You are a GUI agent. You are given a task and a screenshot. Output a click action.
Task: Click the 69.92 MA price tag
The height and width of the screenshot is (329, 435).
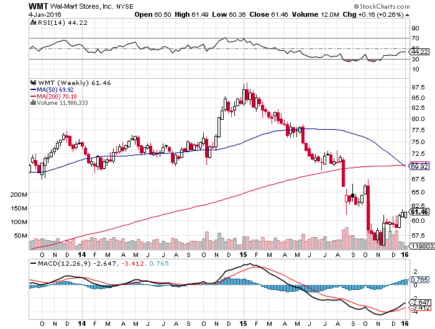coord(419,166)
